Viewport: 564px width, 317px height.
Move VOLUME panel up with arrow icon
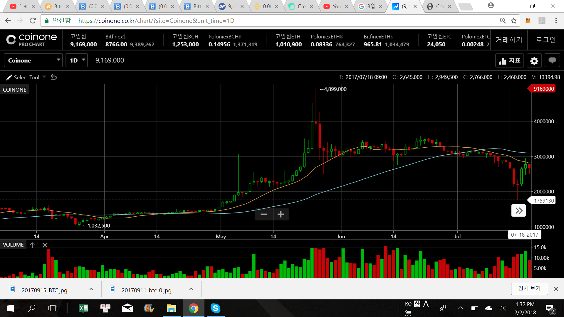(x=32, y=245)
